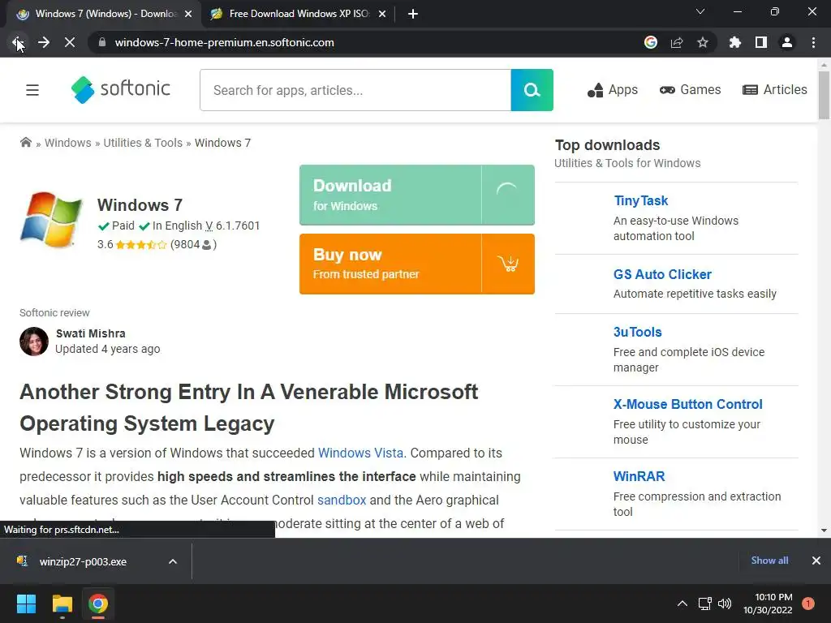Open the Softonic hamburger menu

(32, 90)
